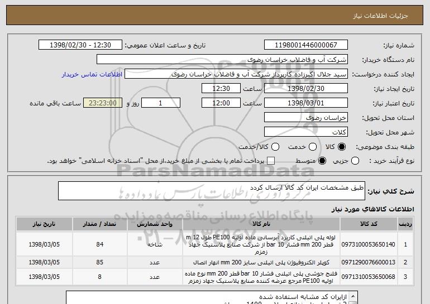Screen dimensions: 430x304
Task: Click the quantity cell 85
Action: tap(99, 262)
